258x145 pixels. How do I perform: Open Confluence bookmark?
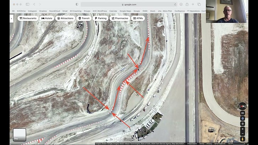point(180,11)
